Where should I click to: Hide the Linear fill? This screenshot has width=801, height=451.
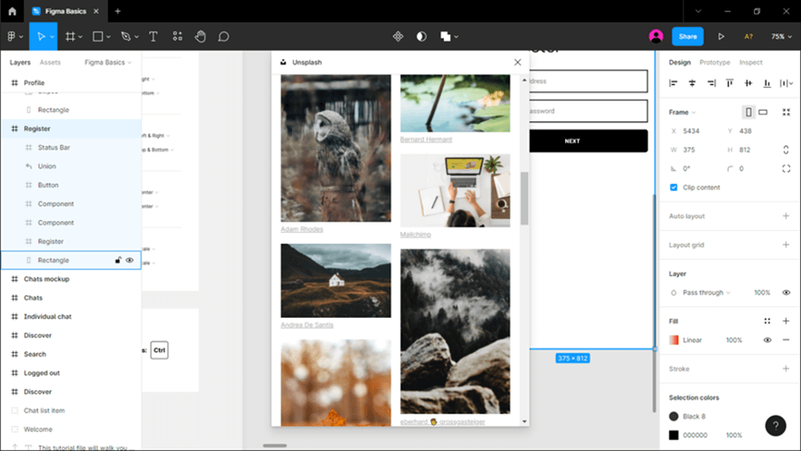click(x=767, y=340)
